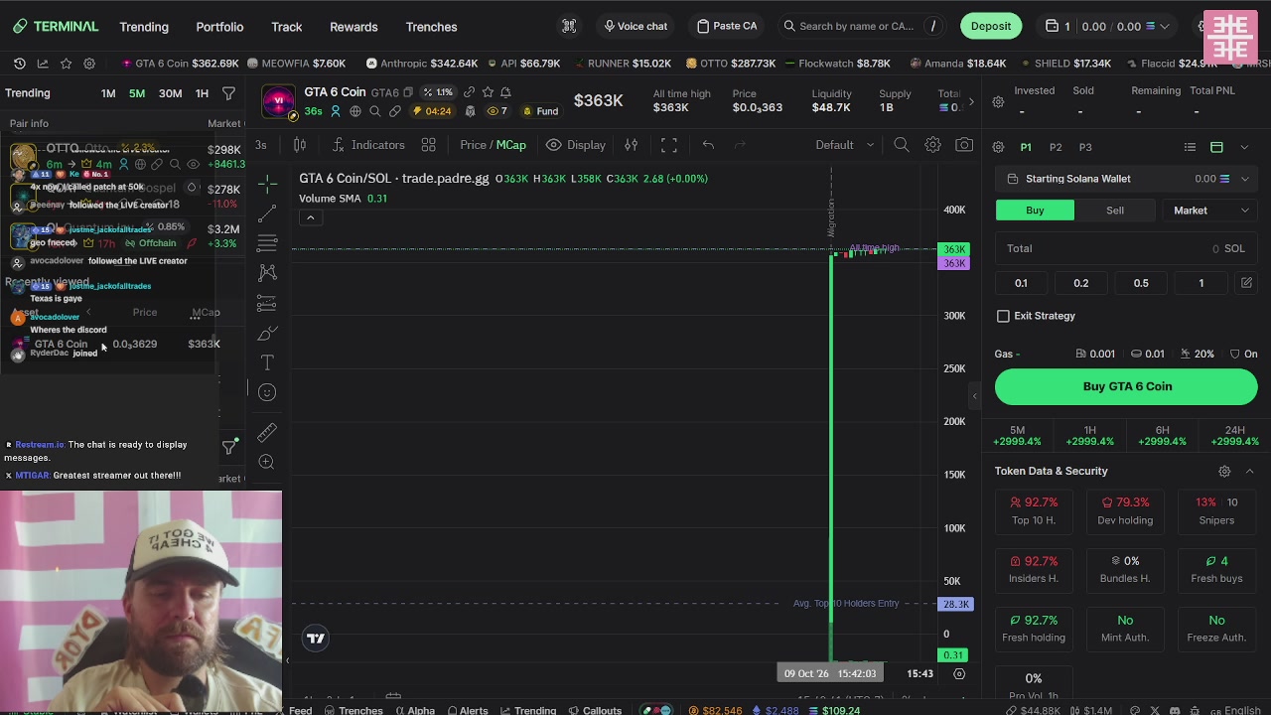
Task: Open the emoji sticker tool
Action: pos(267,392)
